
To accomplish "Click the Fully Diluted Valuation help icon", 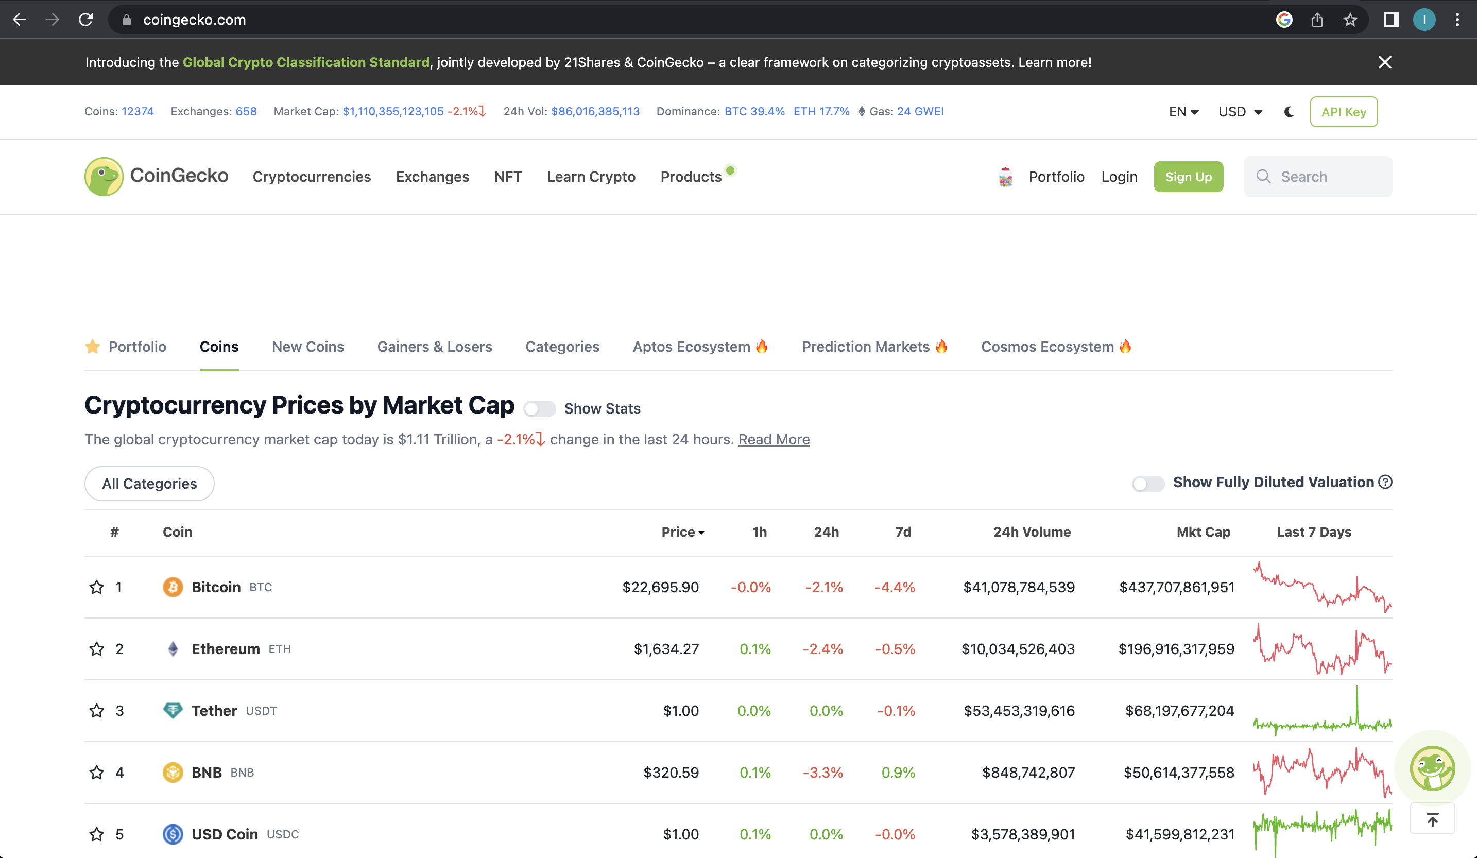I will (x=1385, y=482).
